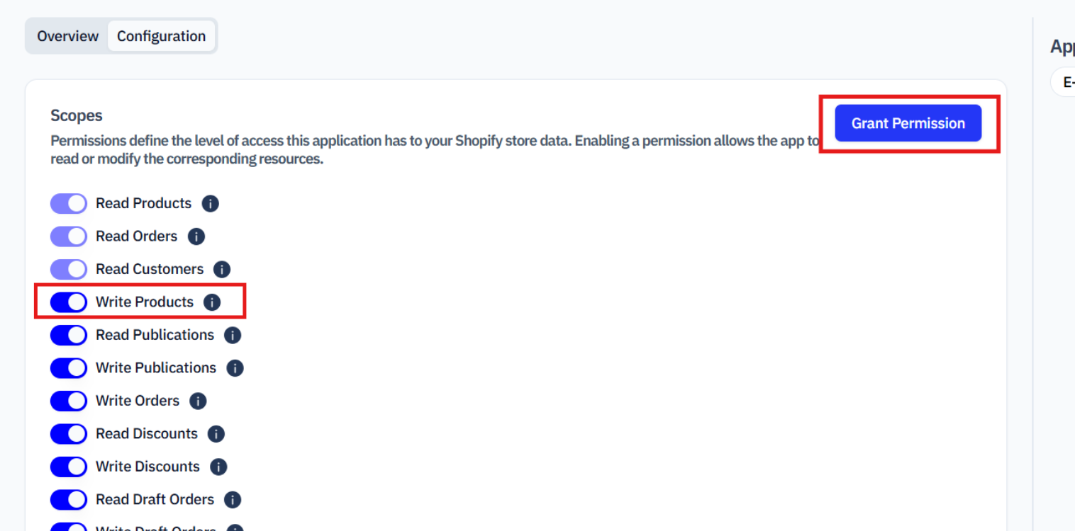Turn off the Write Orders switch
Viewport: 1075px width, 531px height.
pyautogui.click(x=69, y=401)
